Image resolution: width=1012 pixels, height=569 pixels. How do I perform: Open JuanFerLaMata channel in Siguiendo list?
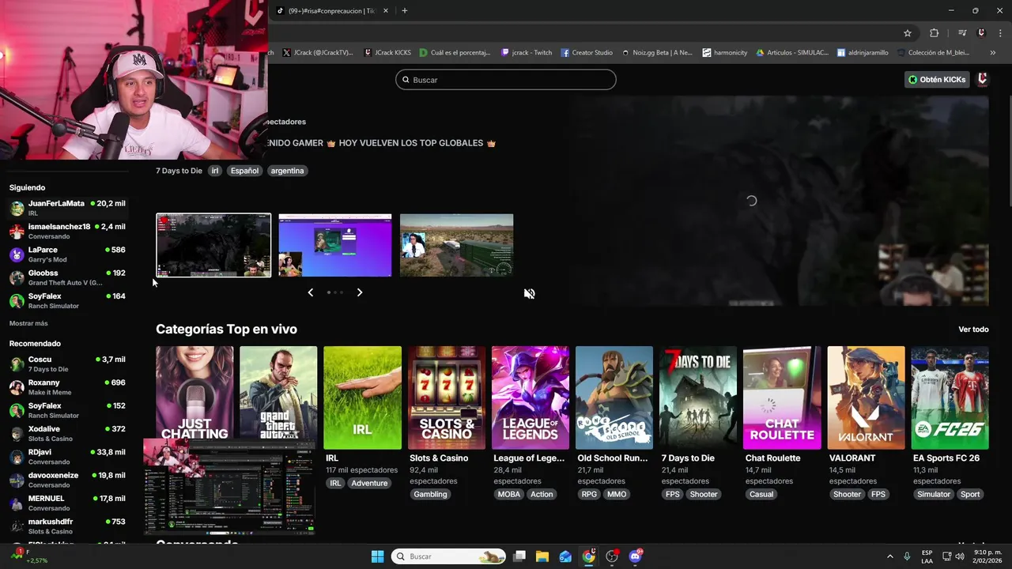pos(67,208)
